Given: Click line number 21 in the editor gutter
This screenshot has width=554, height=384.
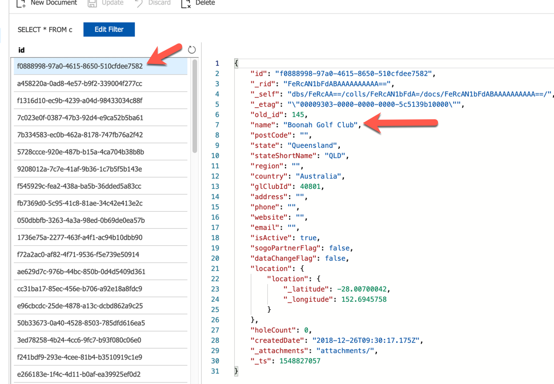Looking at the screenshot, I should (215, 269).
